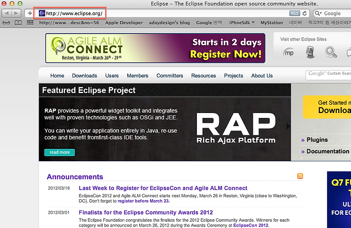
Task: Open the '네이버' bookmark
Action: click(295, 23)
